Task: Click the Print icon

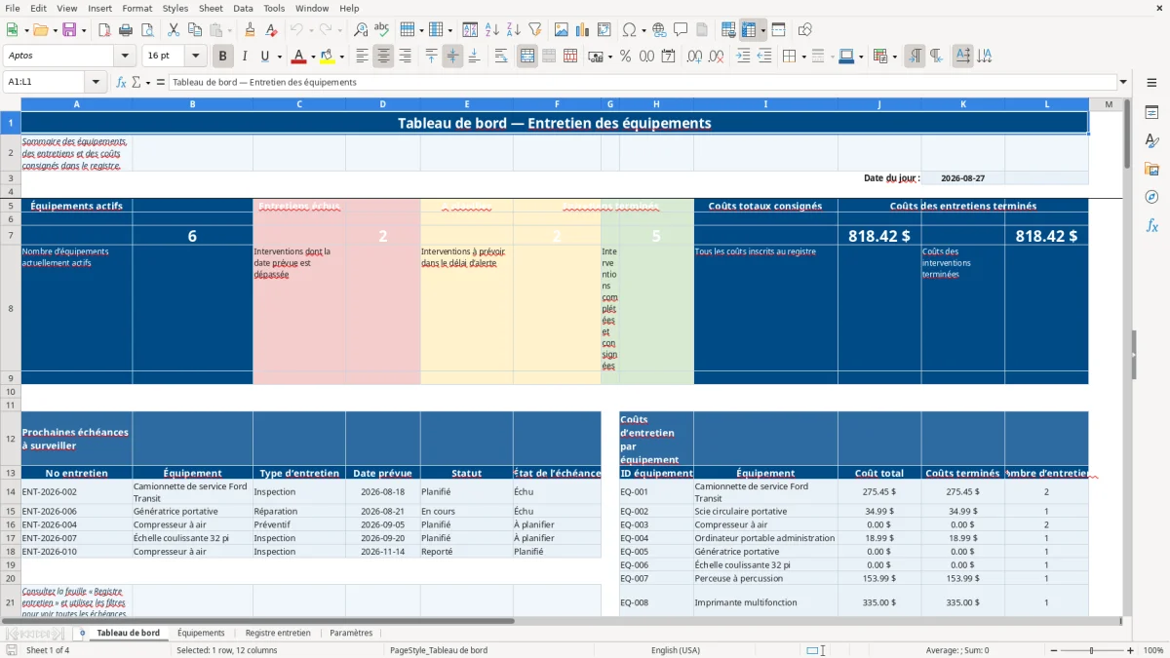Action: click(125, 30)
